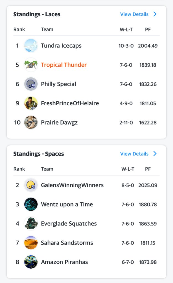173x283 pixels.
Task: Click the Amazon Piranhas team avatar
Action: pos(31,262)
